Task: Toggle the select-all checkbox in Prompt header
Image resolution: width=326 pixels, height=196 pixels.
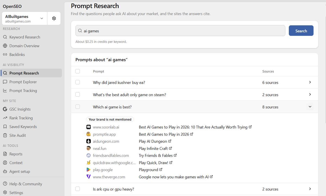Action: pos(78,71)
